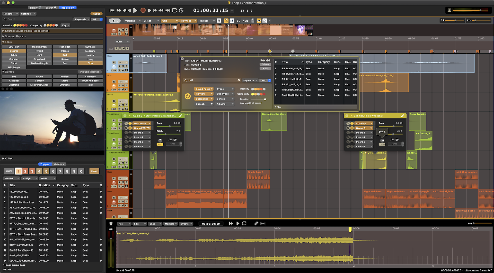
Task: Click the clock icon in the transport bar
Action: coord(181,10)
